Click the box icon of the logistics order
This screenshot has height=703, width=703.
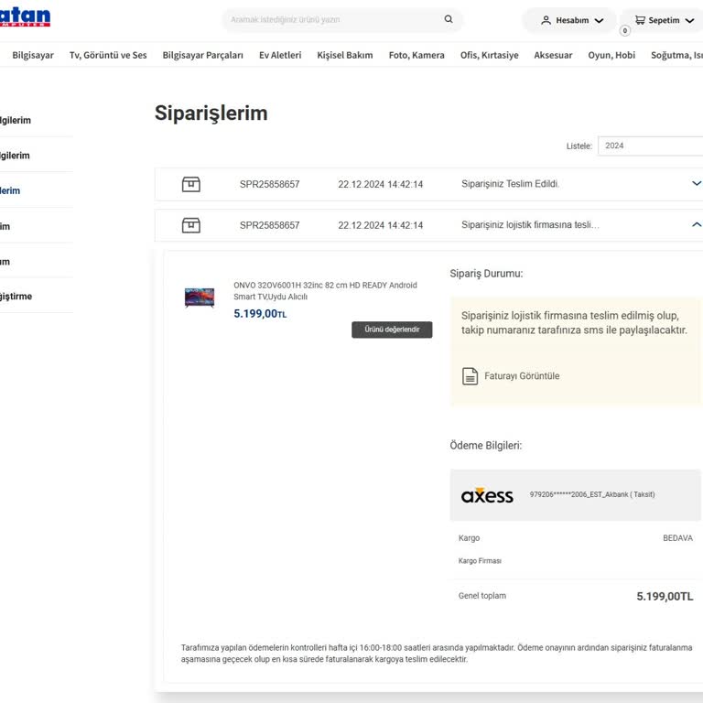pyautogui.click(x=191, y=225)
